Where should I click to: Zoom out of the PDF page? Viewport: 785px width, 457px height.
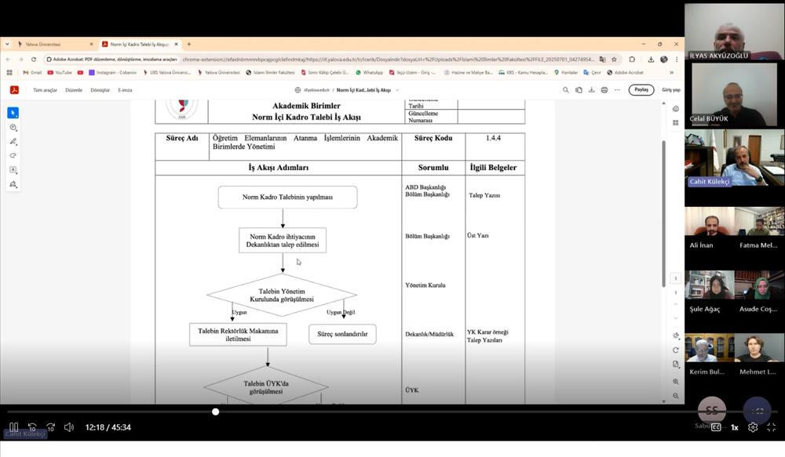point(676,396)
